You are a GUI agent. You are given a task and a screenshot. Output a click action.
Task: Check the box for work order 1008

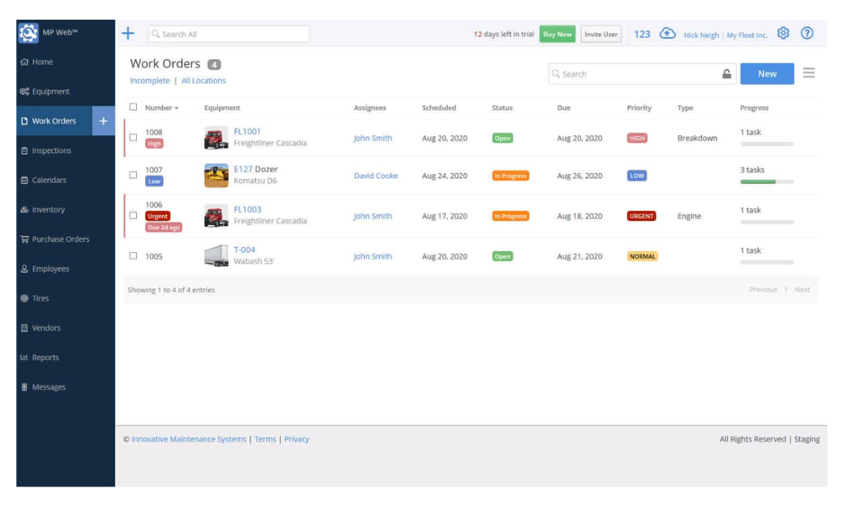click(133, 138)
